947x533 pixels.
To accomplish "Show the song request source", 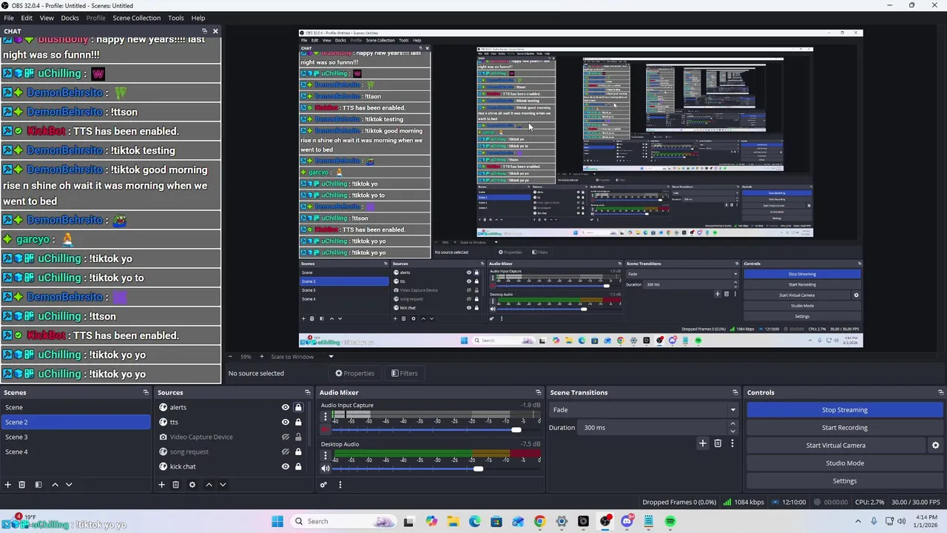I will coord(285,452).
